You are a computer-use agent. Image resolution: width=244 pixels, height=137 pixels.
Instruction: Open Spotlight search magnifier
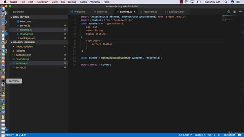(226, 2)
